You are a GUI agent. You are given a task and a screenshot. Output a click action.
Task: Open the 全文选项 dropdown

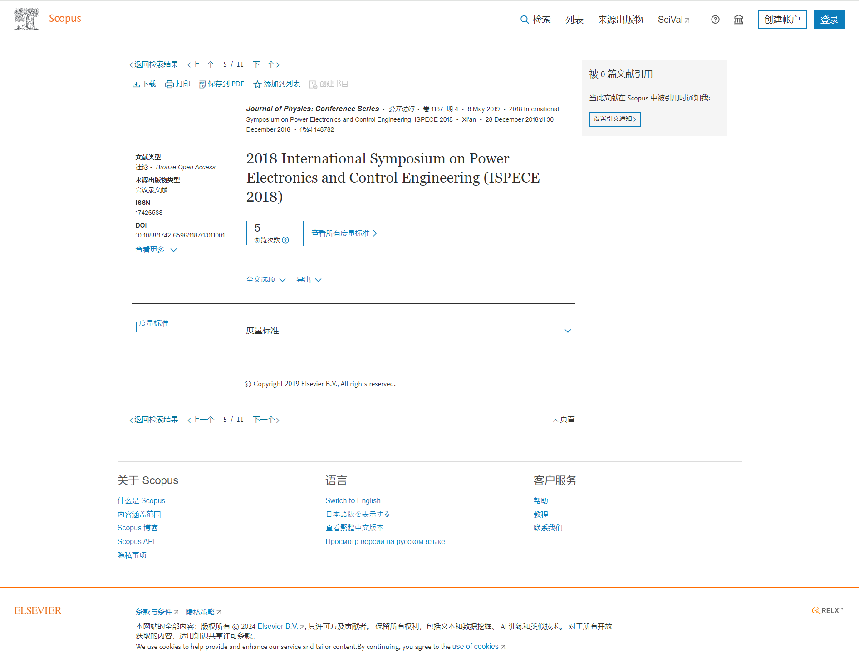click(266, 280)
